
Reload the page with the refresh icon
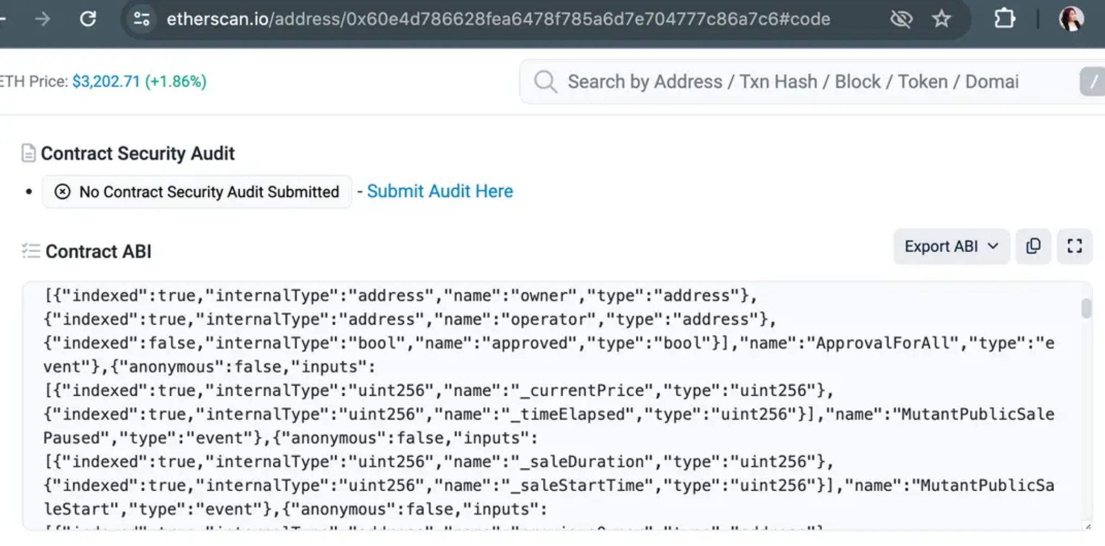point(88,19)
